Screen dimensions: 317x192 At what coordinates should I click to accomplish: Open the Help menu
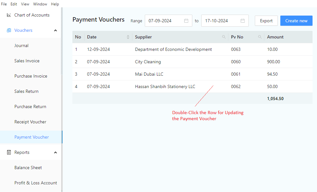tap(55, 4)
